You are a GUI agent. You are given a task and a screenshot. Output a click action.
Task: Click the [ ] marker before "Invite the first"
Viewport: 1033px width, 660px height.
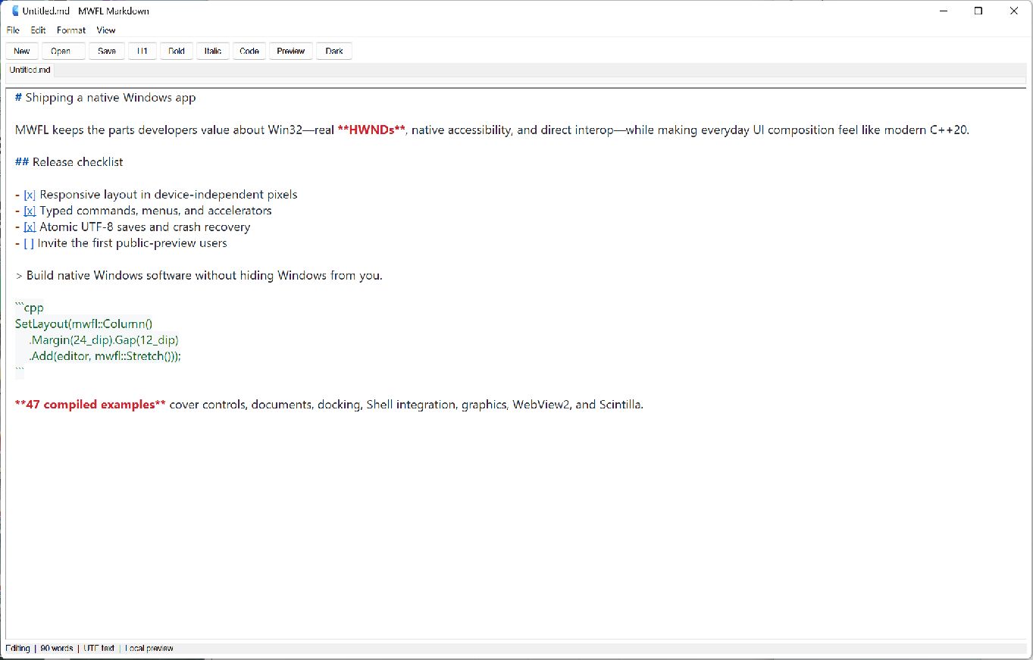(29, 243)
